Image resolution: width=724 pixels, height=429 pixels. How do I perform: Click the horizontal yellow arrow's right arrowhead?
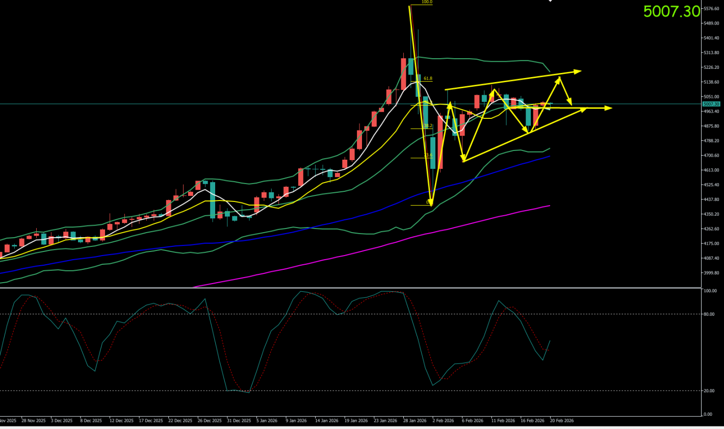(x=608, y=108)
